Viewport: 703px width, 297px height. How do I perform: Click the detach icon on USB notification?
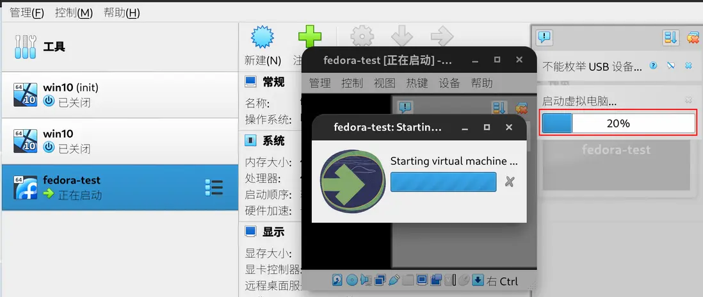[671, 66]
